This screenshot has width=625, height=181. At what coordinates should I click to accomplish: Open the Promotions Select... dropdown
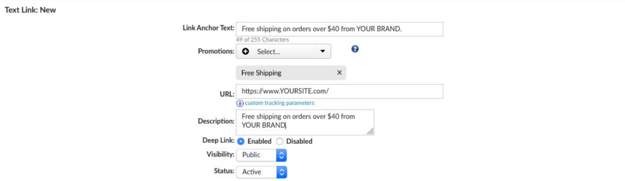[x=284, y=51]
